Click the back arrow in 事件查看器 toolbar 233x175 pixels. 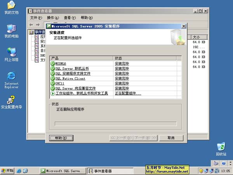32,25
